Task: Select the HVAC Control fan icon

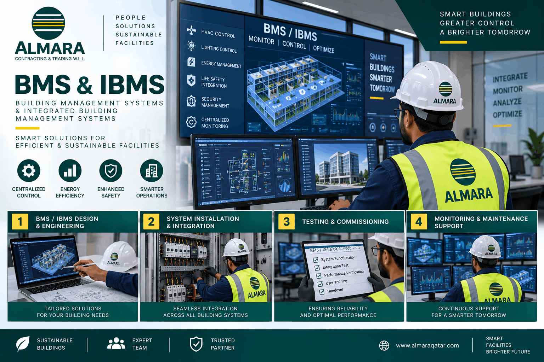Action: [191, 30]
